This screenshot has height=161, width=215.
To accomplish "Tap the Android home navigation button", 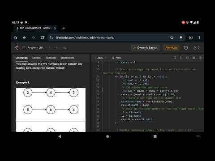I will [x=107, y=136].
